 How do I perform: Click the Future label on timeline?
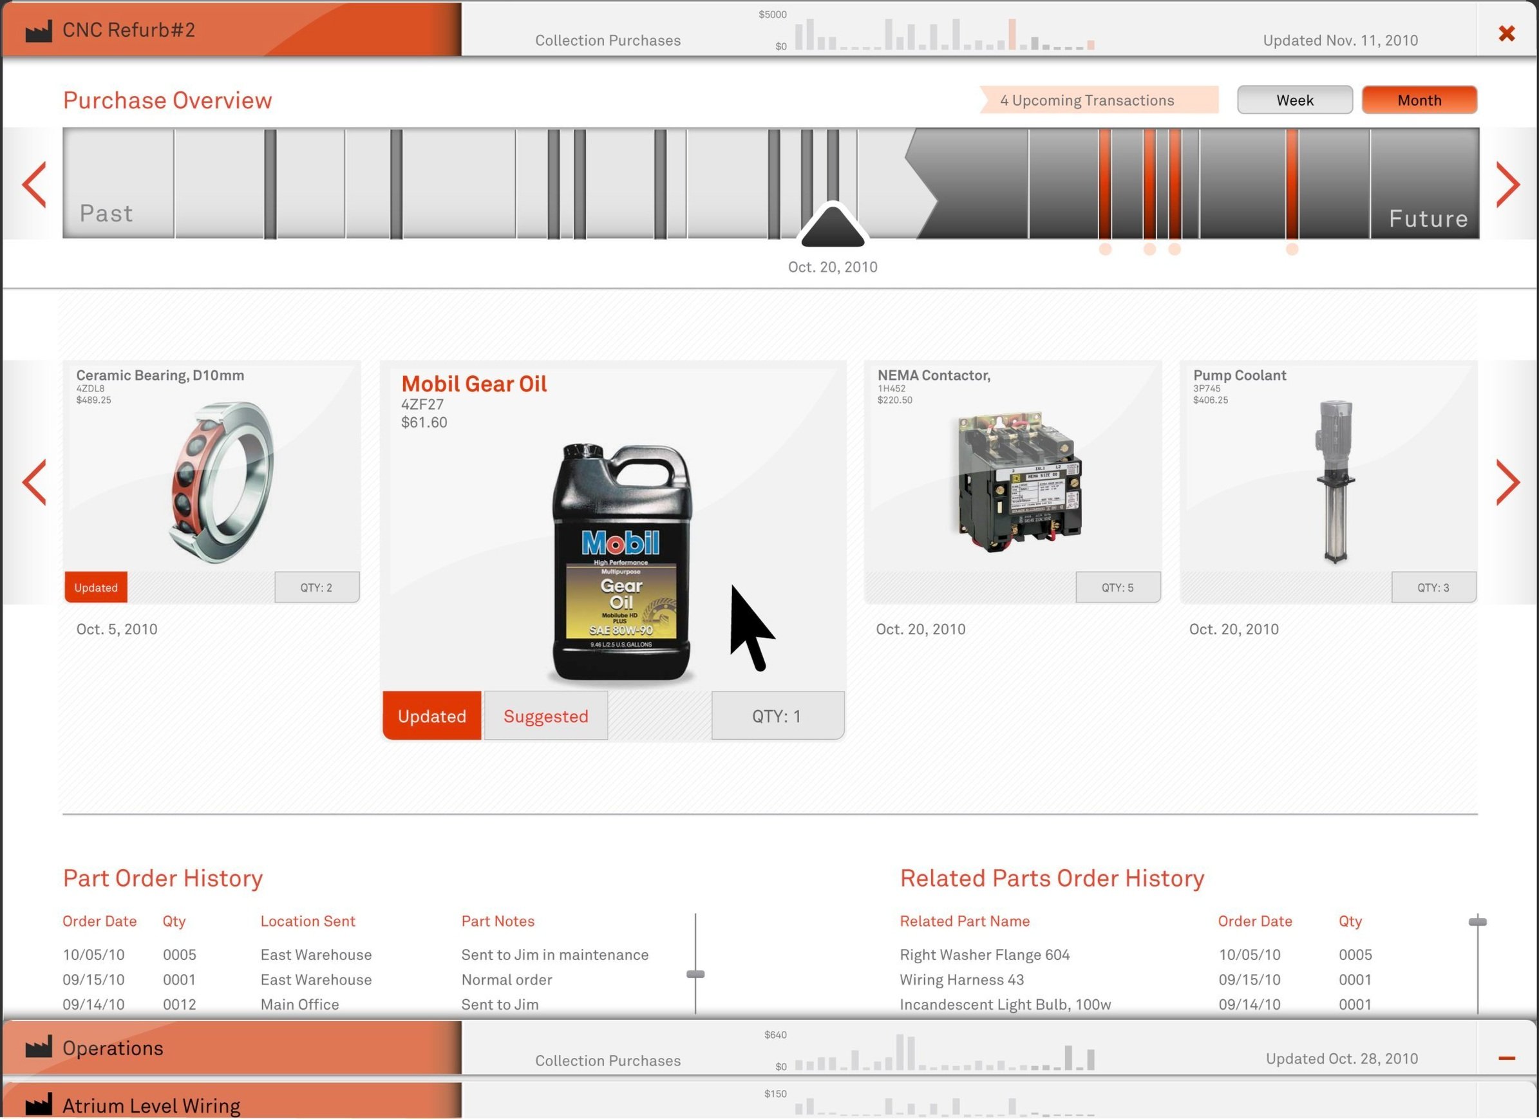tap(1428, 218)
